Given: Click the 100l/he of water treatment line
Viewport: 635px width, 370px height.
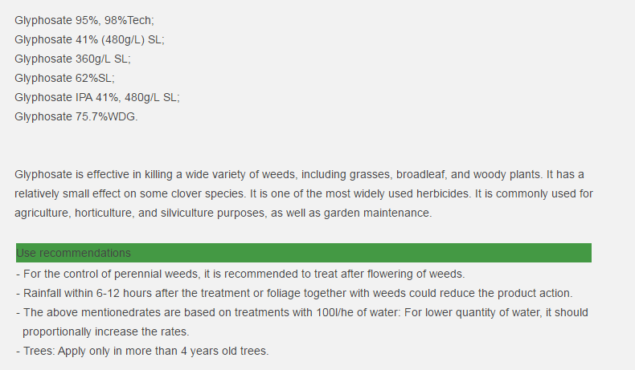Looking at the screenshot, I should 302,312.
